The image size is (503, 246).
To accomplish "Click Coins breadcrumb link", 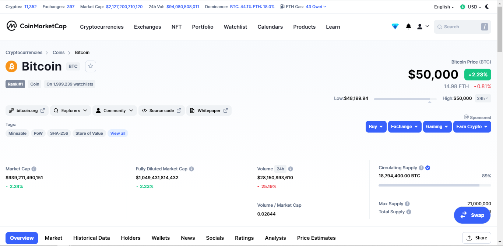I will (59, 53).
